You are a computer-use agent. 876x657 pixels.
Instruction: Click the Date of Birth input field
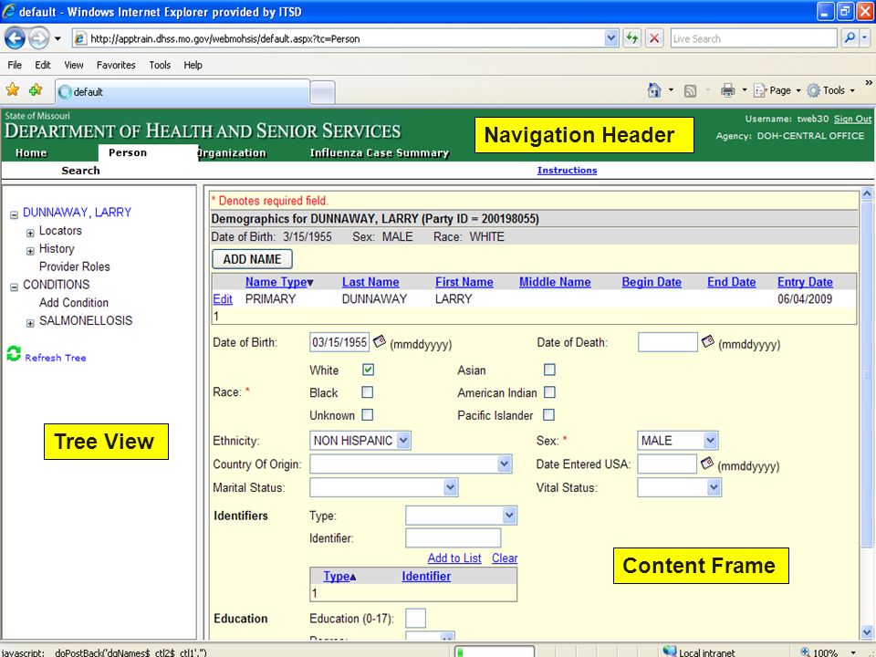point(339,342)
